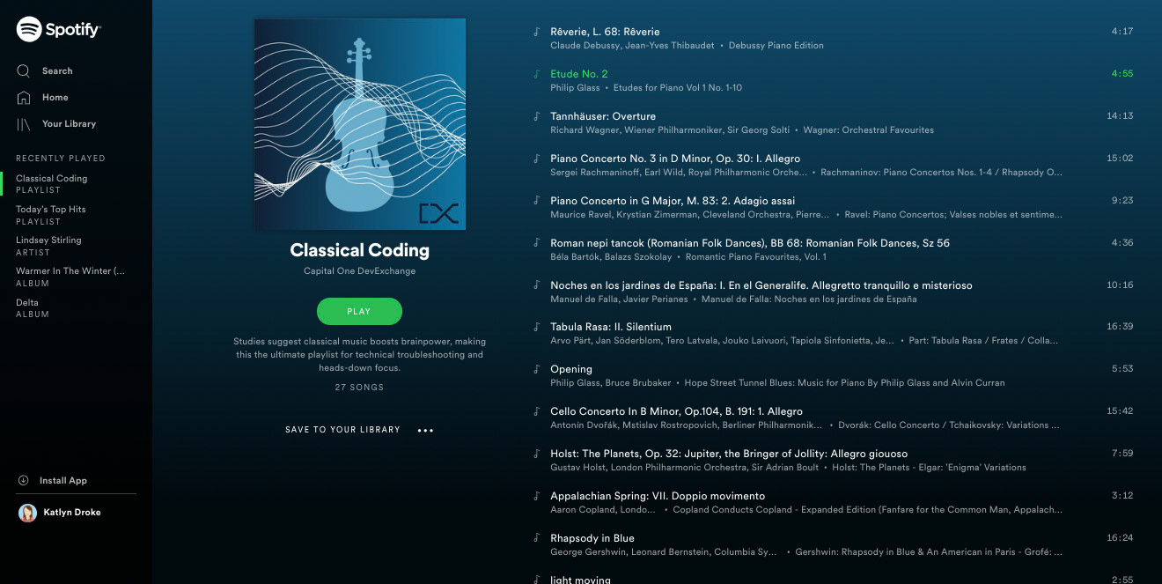1162x584 pixels.
Task: Click music note icon beside Rêverie
Action: [x=536, y=32]
